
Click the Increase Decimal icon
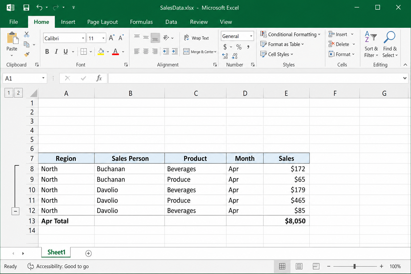tap(225, 56)
